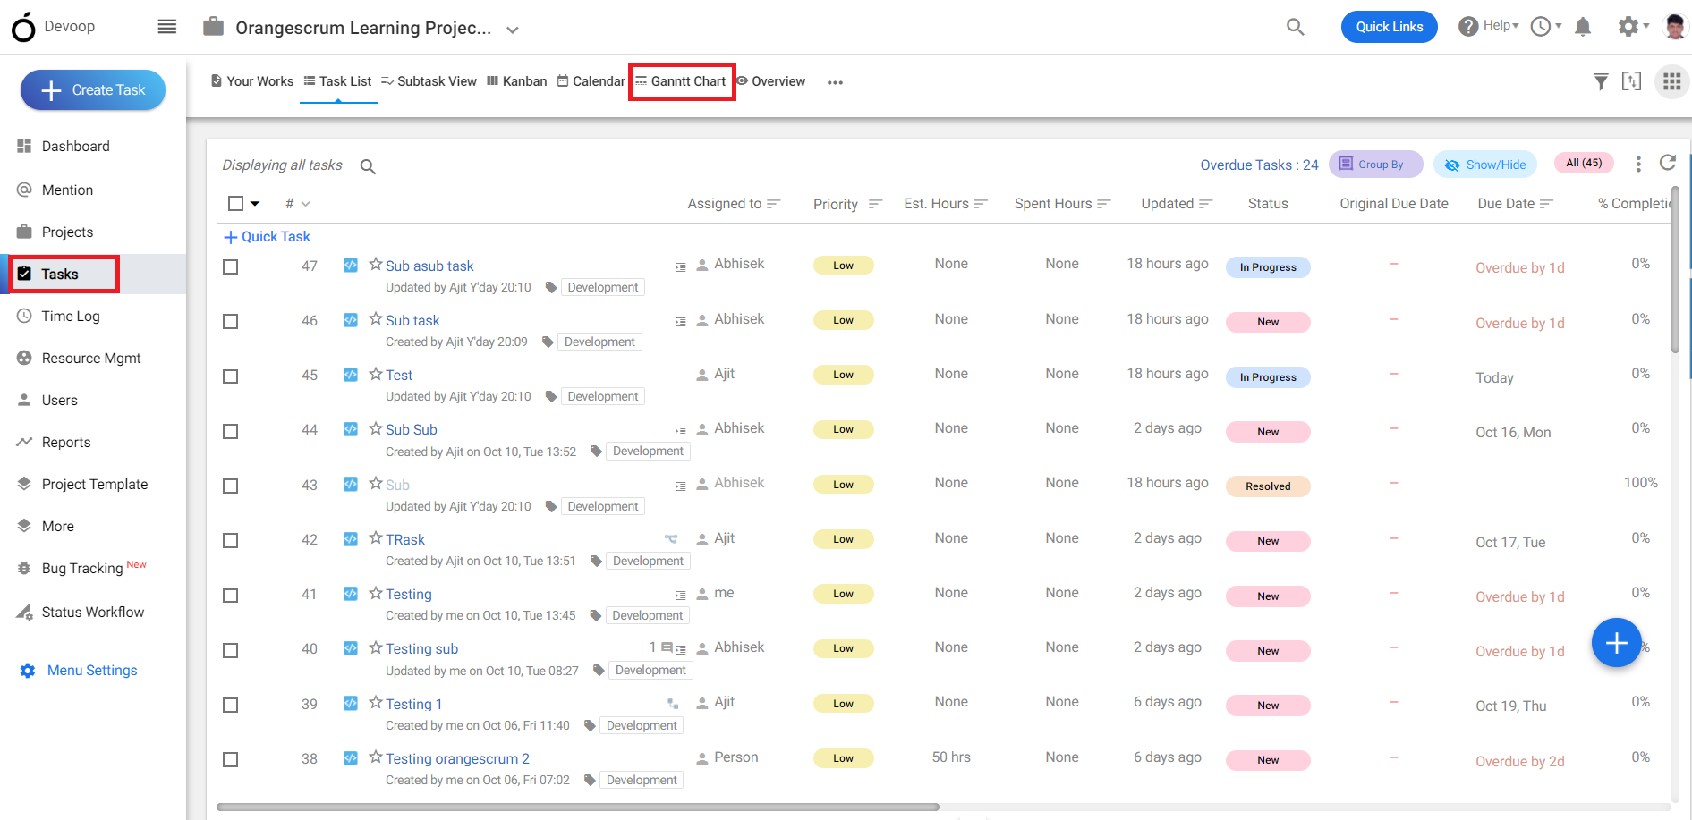Open the Assigned to column filter

point(774,204)
